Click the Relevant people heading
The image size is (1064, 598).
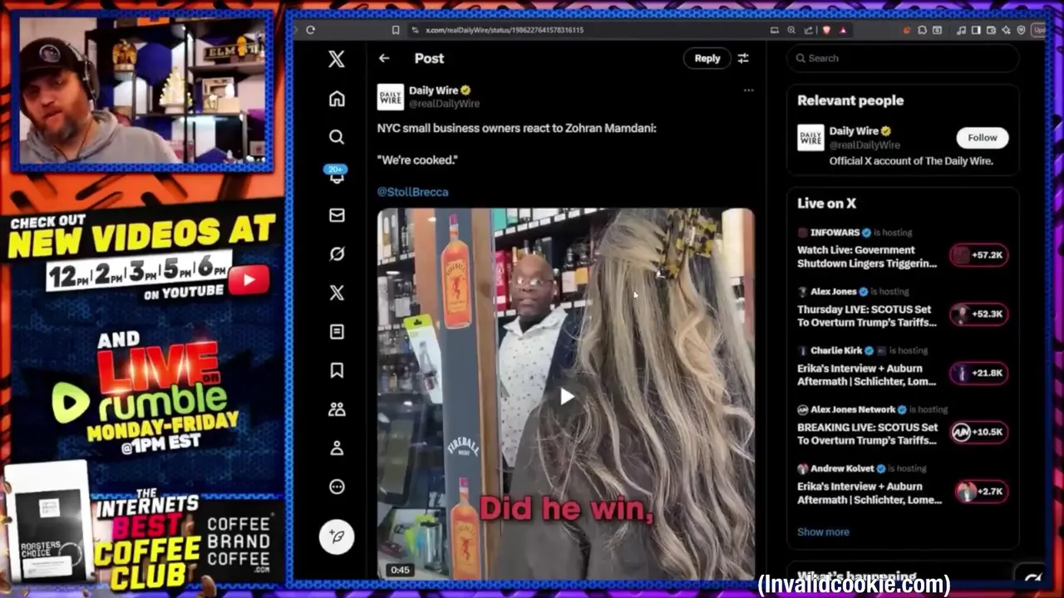[850, 100]
